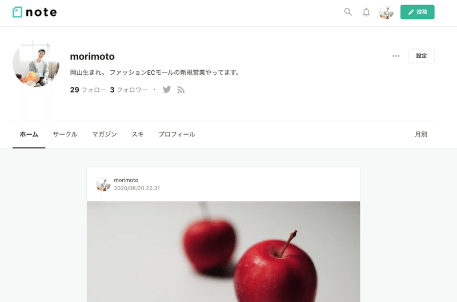View the 29 フォロー following list

[x=88, y=90]
